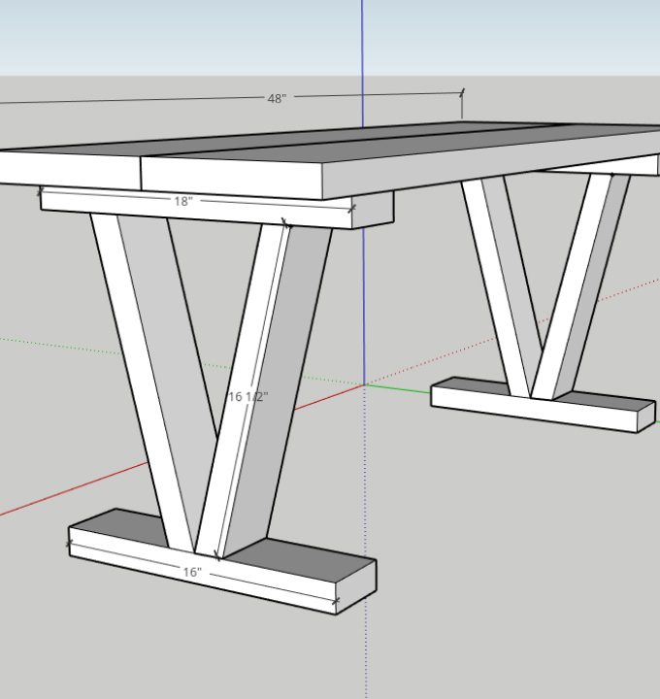Click the axes origin point

click(x=364, y=385)
